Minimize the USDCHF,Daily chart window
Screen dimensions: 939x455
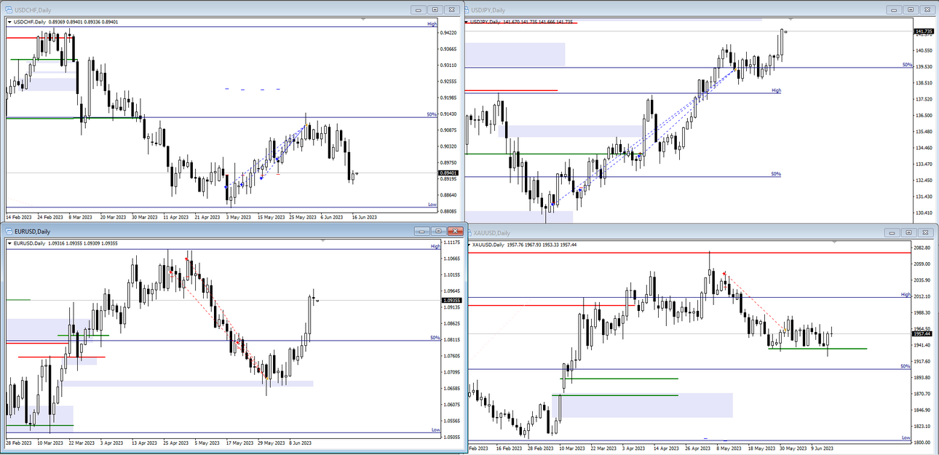[x=418, y=9]
